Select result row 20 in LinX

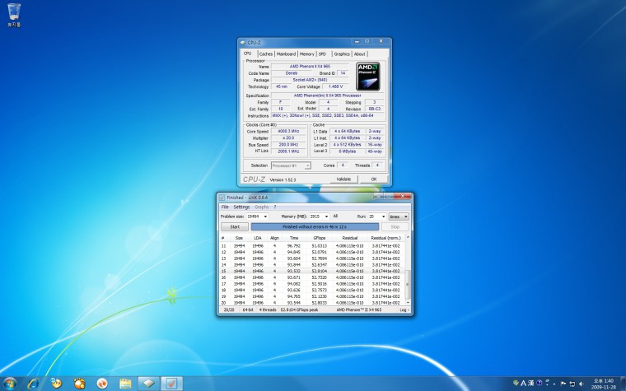[x=312, y=303]
